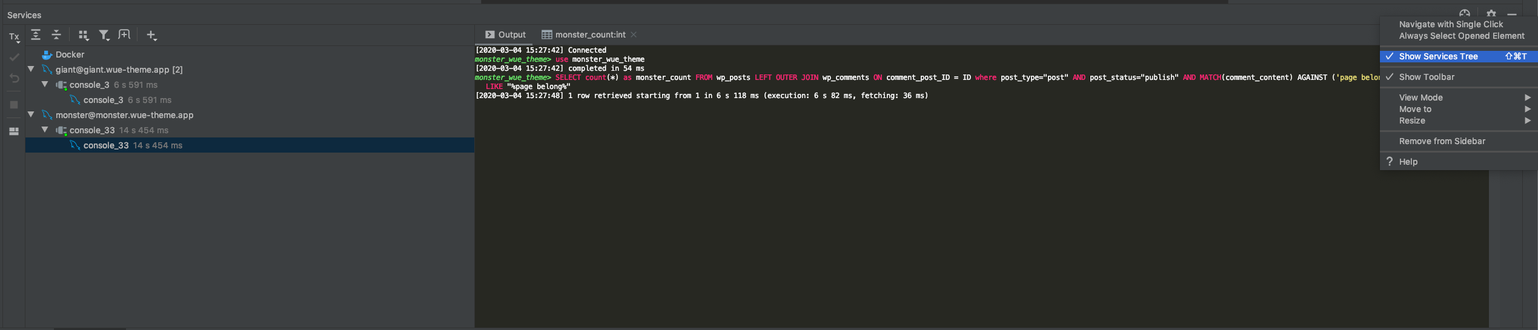This screenshot has width=1538, height=330.
Task: Open the View Mode submenu
Action: pos(1459,97)
